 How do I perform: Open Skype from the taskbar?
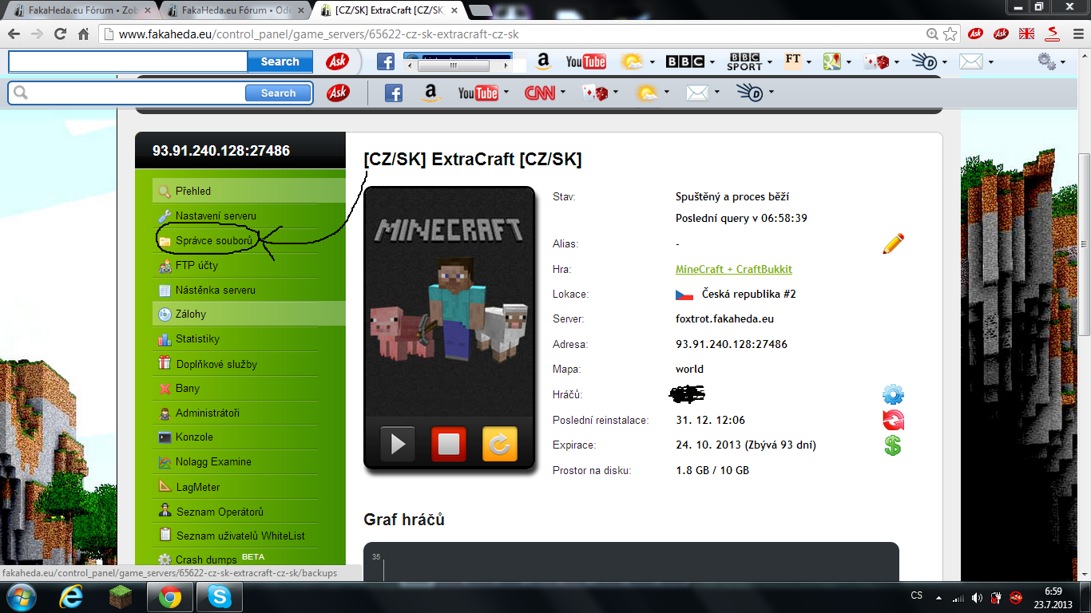coord(218,597)
